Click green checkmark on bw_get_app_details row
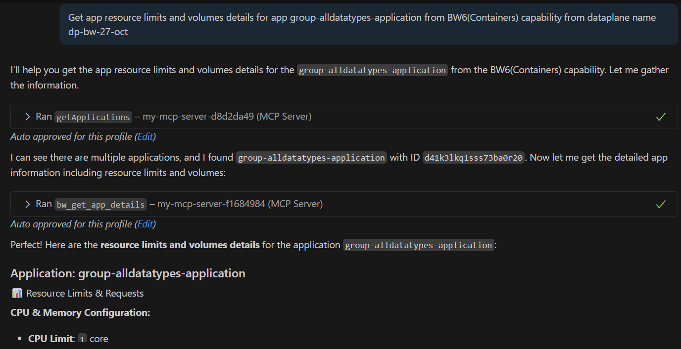 (660, 204)
